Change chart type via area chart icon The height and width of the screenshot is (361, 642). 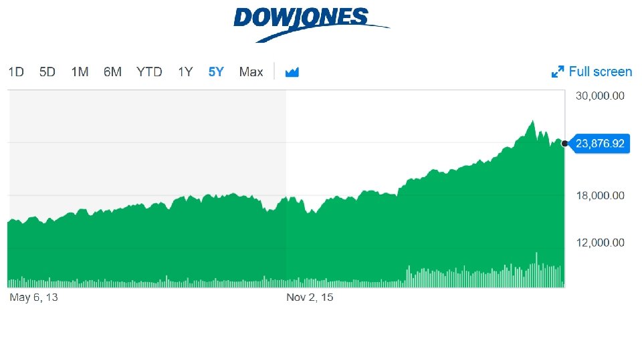[292, 72]
